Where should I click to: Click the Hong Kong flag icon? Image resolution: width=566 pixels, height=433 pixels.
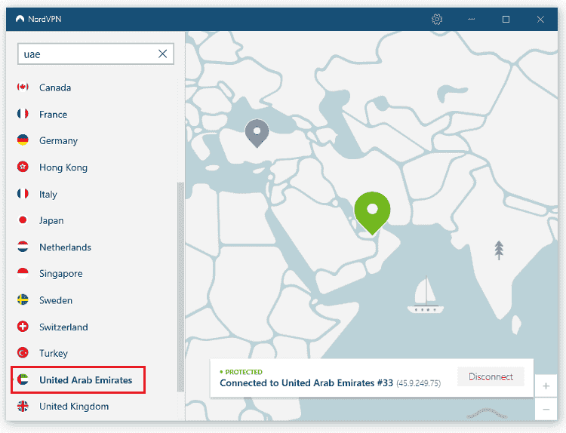coord(23,167)
